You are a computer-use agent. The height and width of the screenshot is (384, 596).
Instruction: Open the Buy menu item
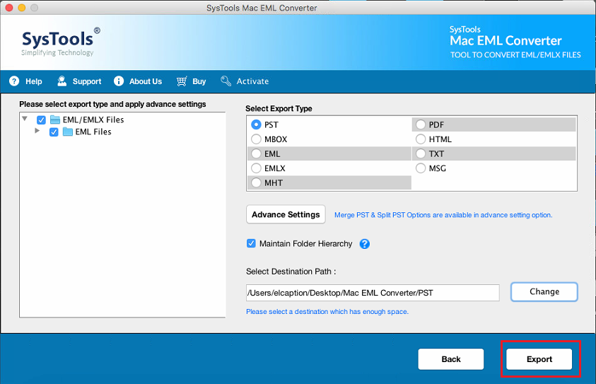191,81
